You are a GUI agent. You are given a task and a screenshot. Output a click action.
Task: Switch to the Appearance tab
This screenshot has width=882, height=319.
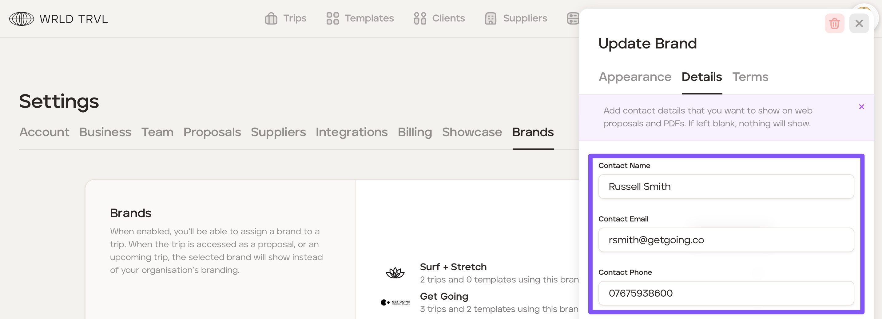(635, 77)
